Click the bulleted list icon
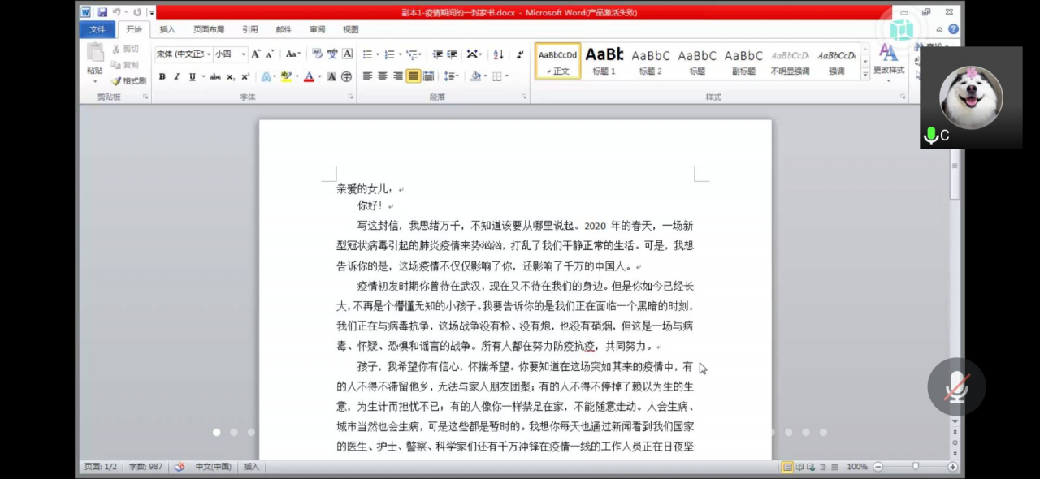The image size is (1040, 479). [x=367, y=54]
